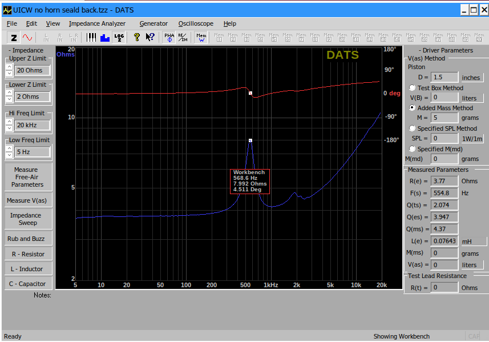Run the Rub and Buzz test
This screenshot has height=342, width=489.
[28, 239]
